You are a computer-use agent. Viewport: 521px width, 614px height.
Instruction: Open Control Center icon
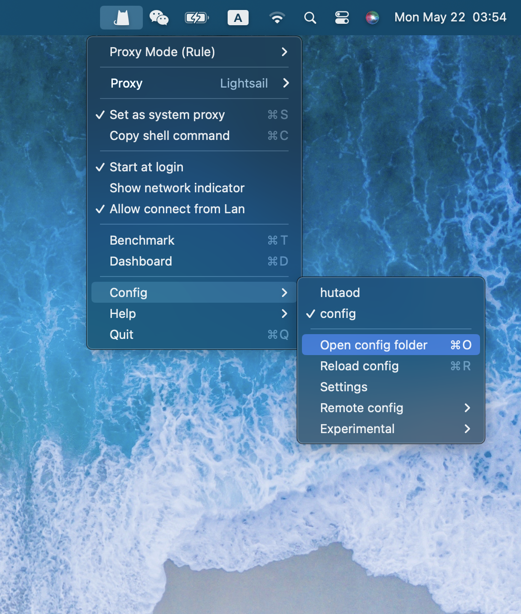(x=342, y=18)
